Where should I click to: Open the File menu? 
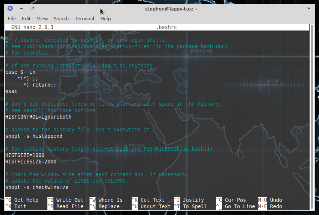point(12,18)
